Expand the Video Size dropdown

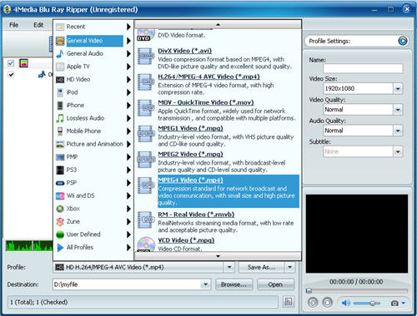(x=398, y=89)
